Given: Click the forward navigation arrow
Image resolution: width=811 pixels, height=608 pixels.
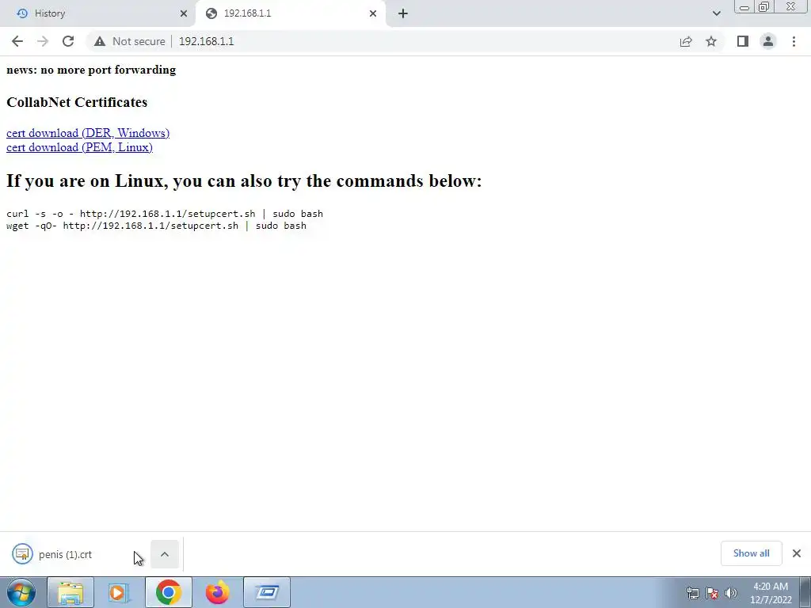Looking at the screenshot, I should [x=43, y=41].
